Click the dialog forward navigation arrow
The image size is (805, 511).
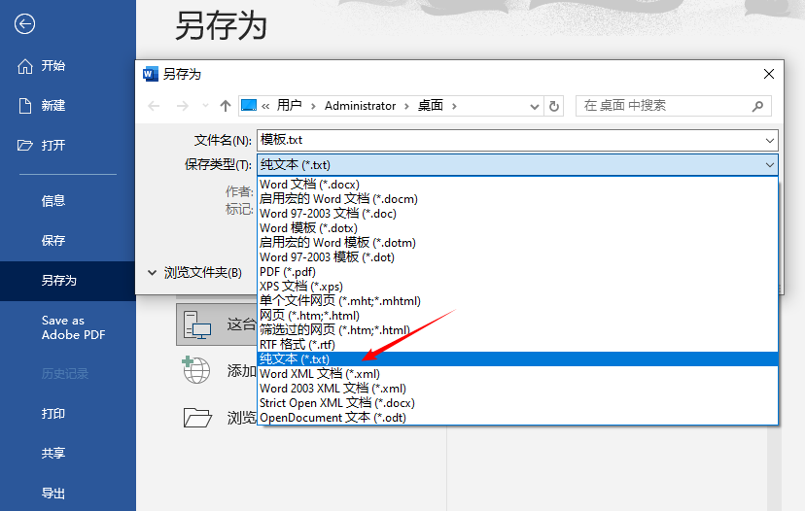tap(182, 106)
